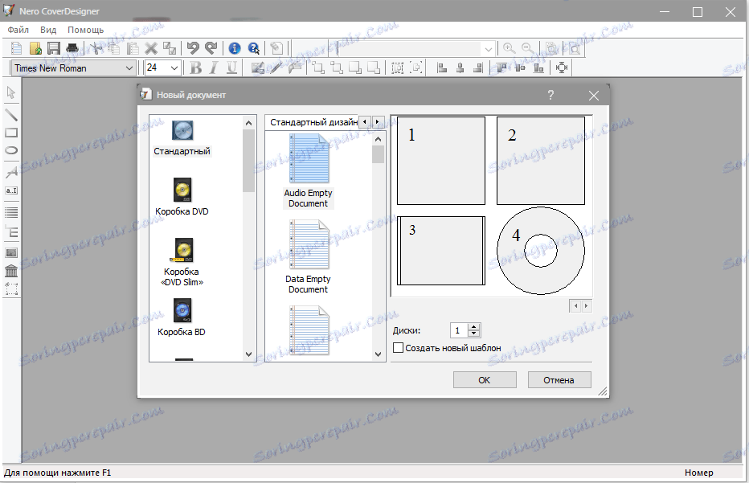This screenshot has height=483, width=749.
Task: Select the dotted-frame field tool
Action: point(11,289)
